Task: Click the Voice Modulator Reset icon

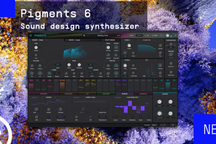Action: pyautogui.click(x=140, y=117)
